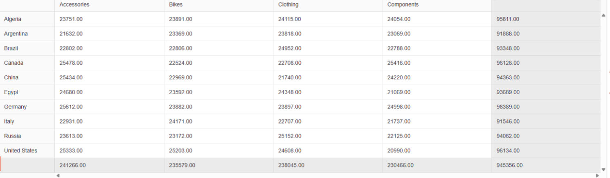Click the vertical scrollbar down arrow
The width and height of the screenshot is (610, 178).
click(x=603, y=169)
